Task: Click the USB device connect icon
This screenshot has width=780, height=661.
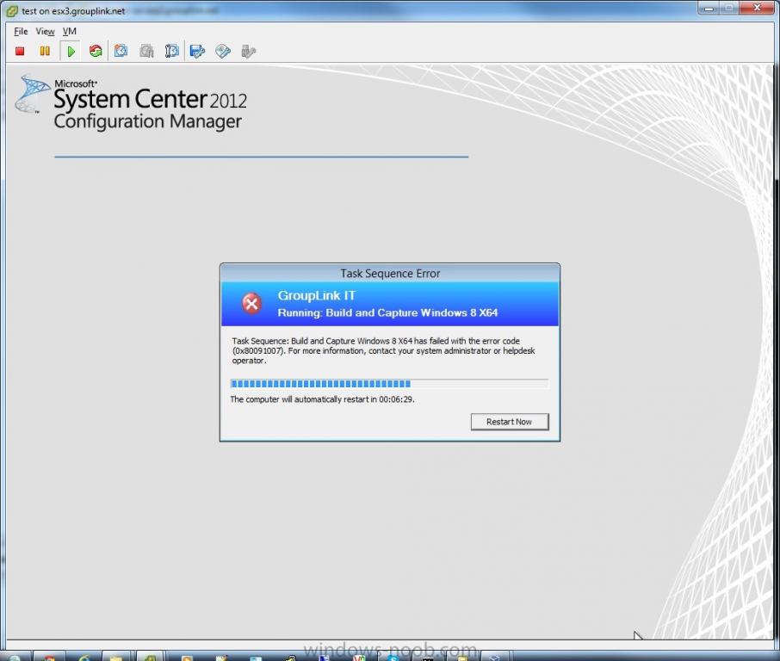Action: coord(248,52)
